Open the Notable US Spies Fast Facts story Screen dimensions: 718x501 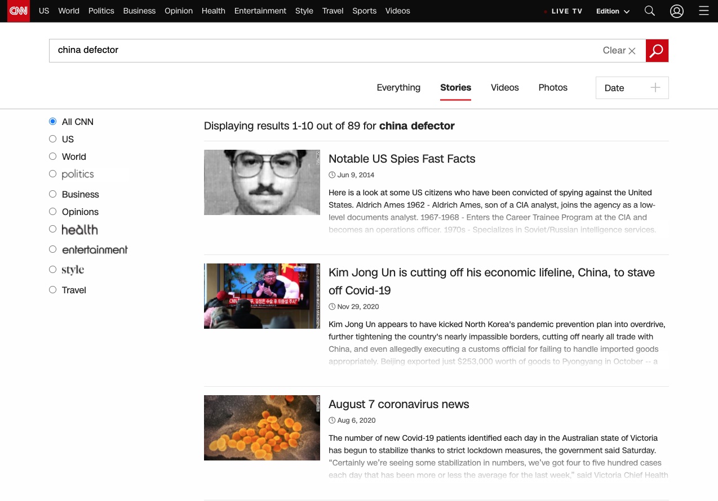tap(401, 159)
